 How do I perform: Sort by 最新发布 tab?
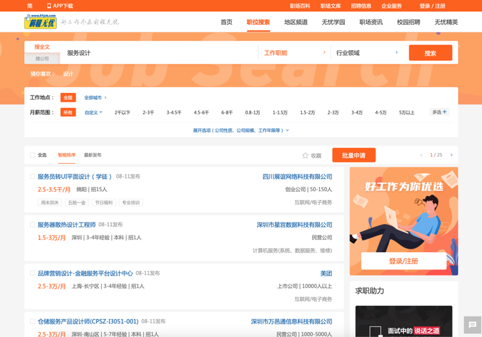pos(92,155)
